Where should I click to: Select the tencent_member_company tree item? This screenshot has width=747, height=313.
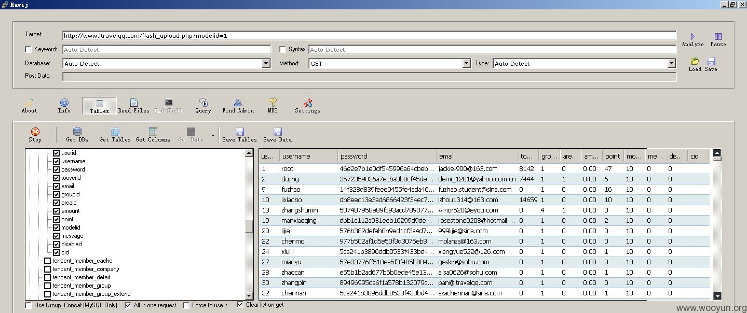(86, 269)
